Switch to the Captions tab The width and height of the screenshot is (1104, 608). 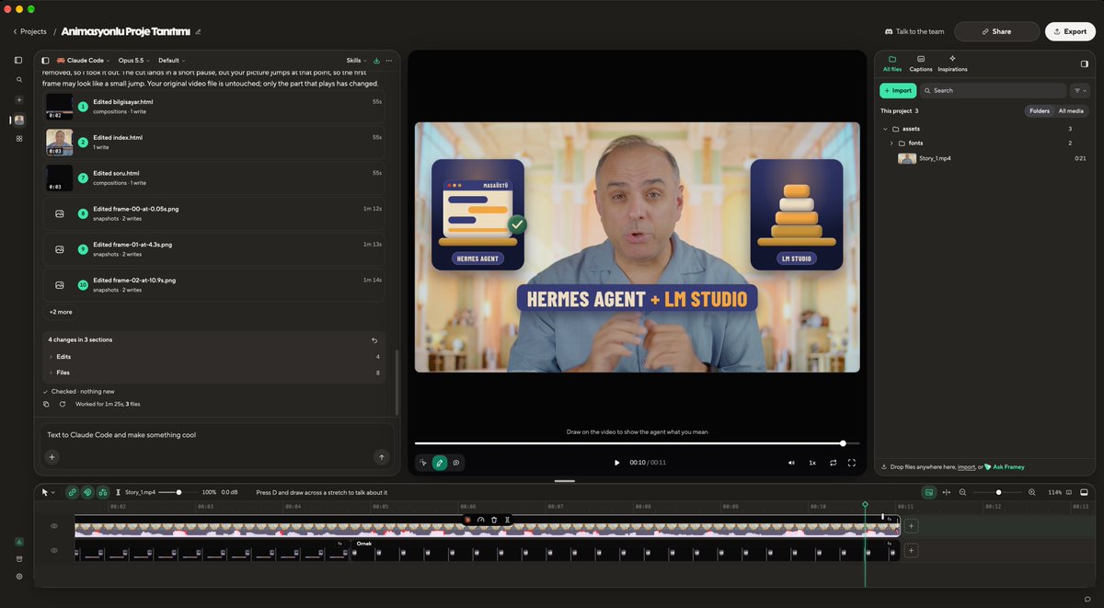click(921, 63)
